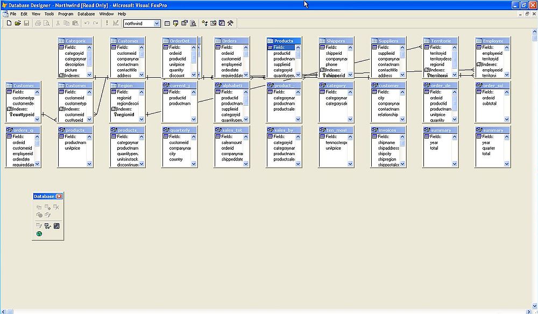Click the Cut scissors icon

(58, 23)
